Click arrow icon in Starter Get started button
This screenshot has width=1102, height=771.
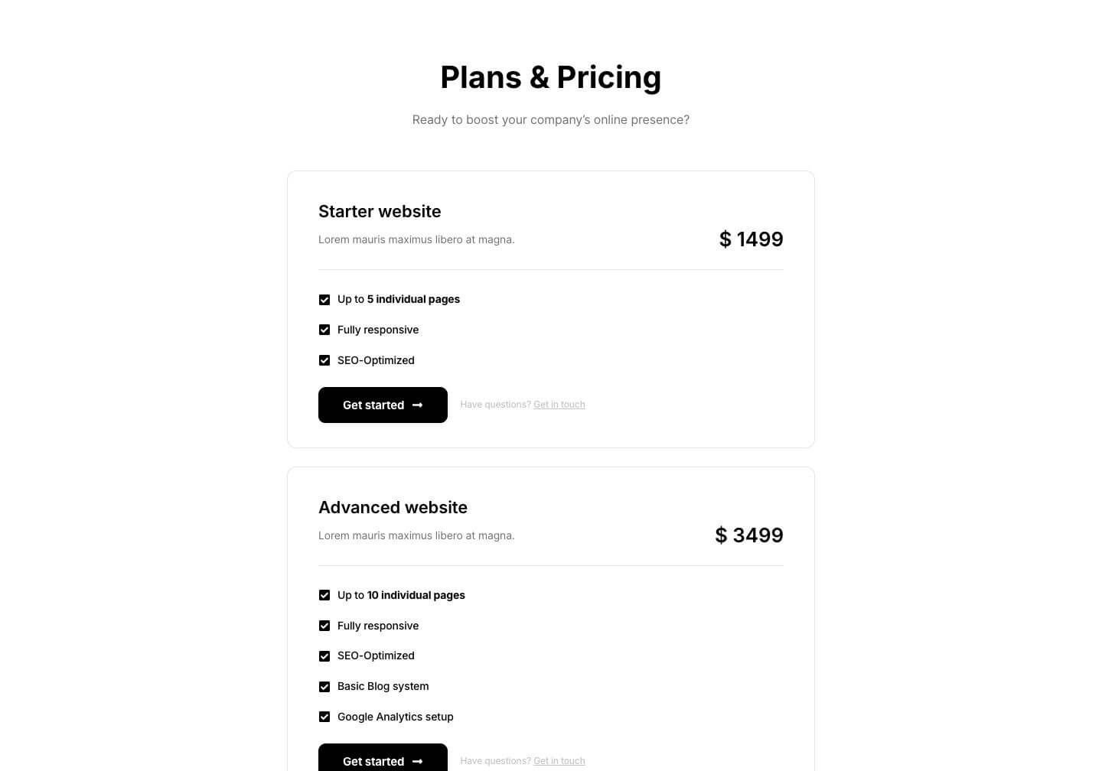click(417, 405)
